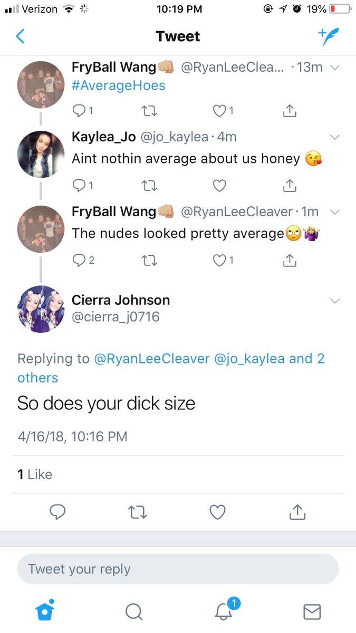
Task: Open the #AverageHoes hashtag link
Action: pos(118,85)
